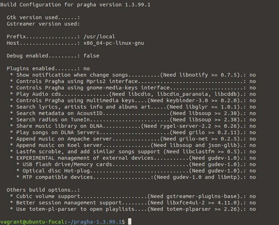Click the Play Audio cds line
Viewport: 279px width, 225px height.
tap(133, 94)
